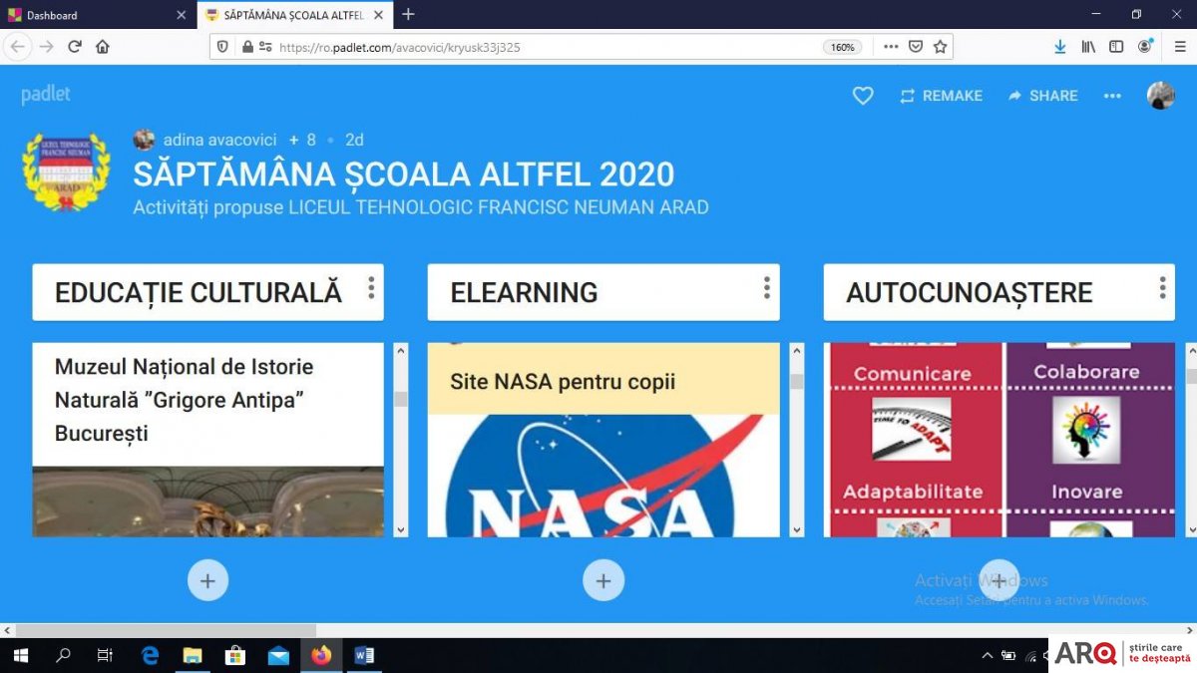Image resolution: width=1197 pixels, height=673 pixels.
Task: Click EDUCAȚIE CULTURALĂ column scrollbar down arrow
Action: pyautogui.click(x=401, y=529)
